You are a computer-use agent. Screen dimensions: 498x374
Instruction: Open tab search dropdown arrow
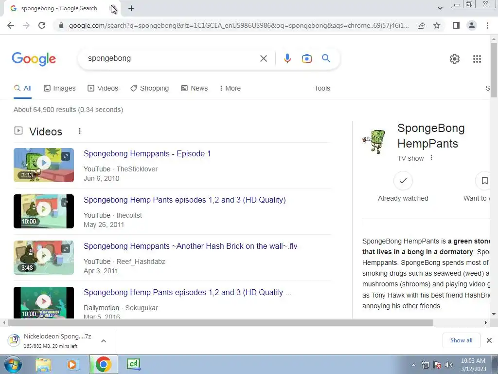tap(440, 8)
